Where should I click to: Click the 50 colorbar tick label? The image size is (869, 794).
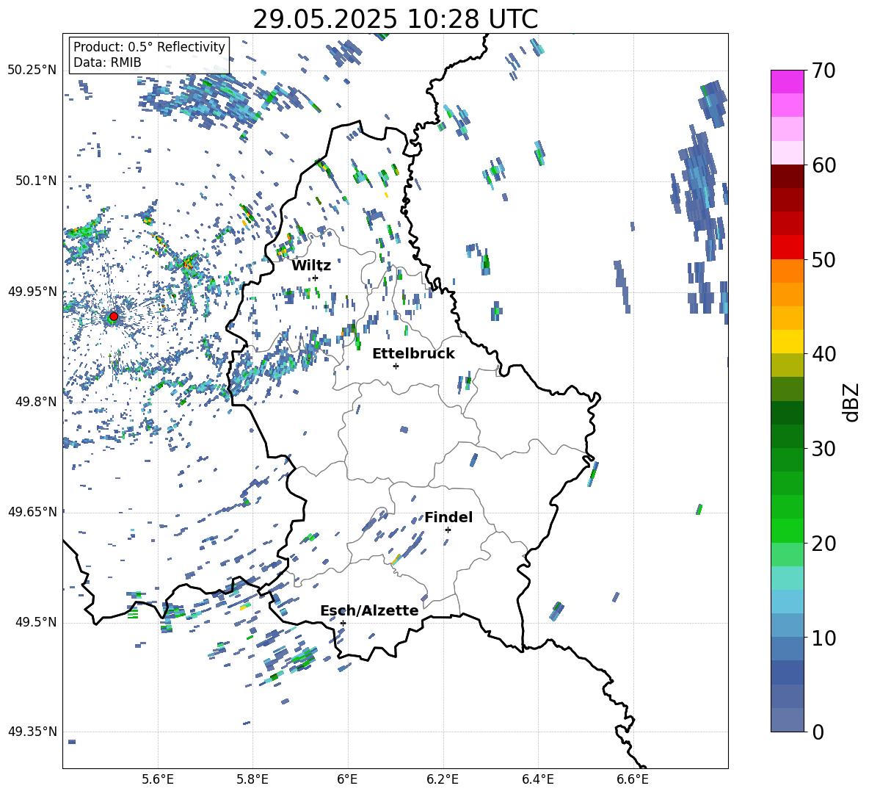pos(823,259)
